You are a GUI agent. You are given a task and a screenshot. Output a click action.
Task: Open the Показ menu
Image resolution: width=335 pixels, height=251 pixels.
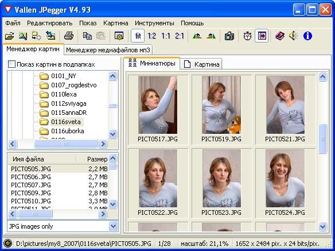[88, 23]
